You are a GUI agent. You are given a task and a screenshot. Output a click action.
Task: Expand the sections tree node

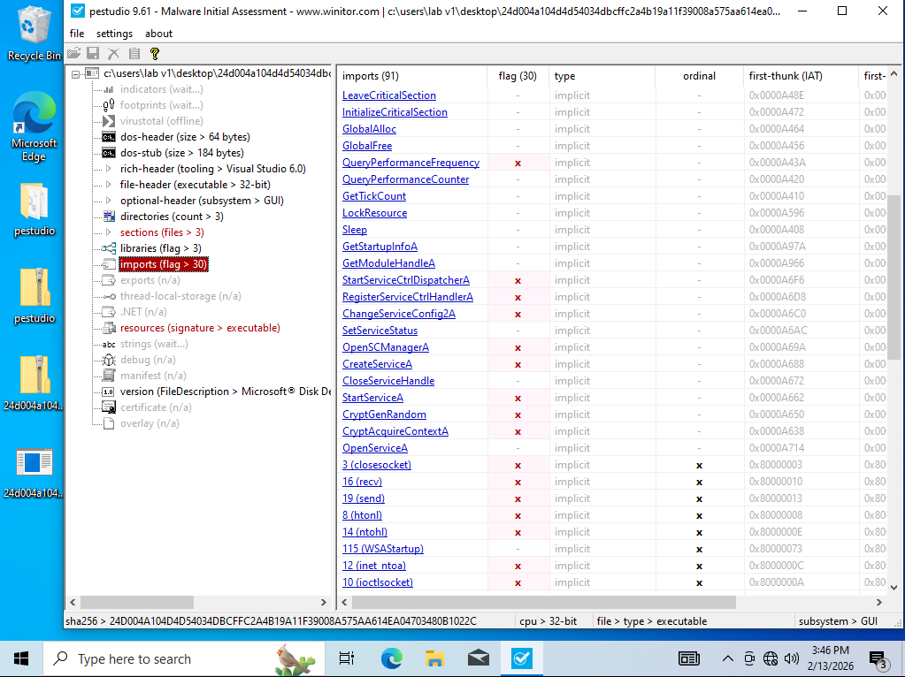click(109, 232)
